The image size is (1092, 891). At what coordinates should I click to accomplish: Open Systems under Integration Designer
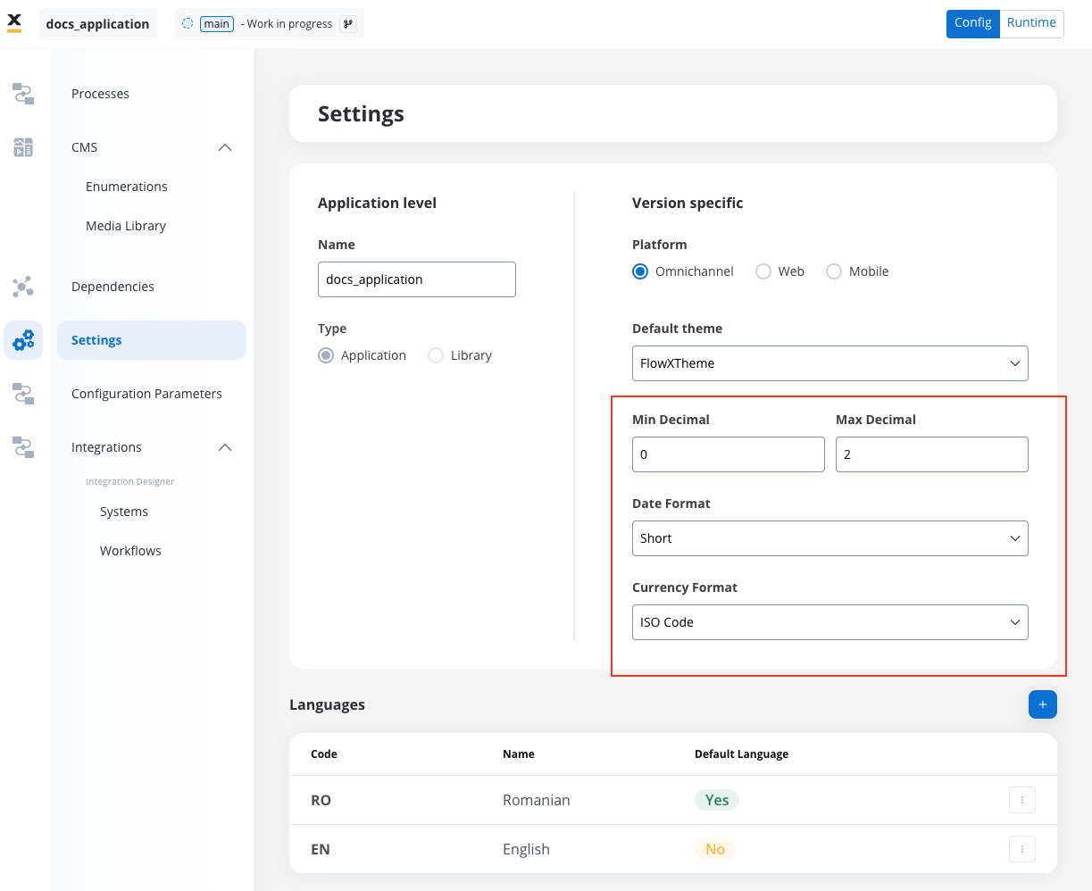click(124, 512)
